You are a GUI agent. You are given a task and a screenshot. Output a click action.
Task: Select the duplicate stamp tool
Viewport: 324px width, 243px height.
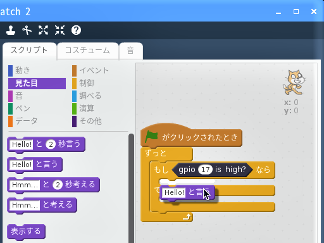pos(11,30)
